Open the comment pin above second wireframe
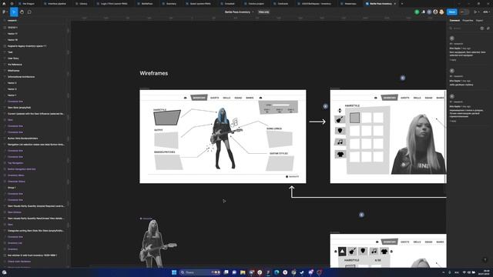Viewport: 493px width, 277px height. [402, 78]
